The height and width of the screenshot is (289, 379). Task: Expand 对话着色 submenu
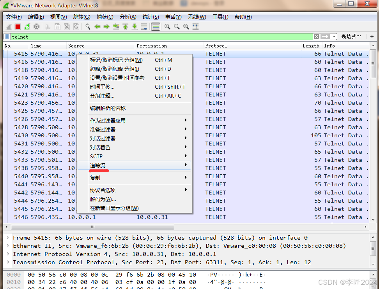tap(135, 147)
